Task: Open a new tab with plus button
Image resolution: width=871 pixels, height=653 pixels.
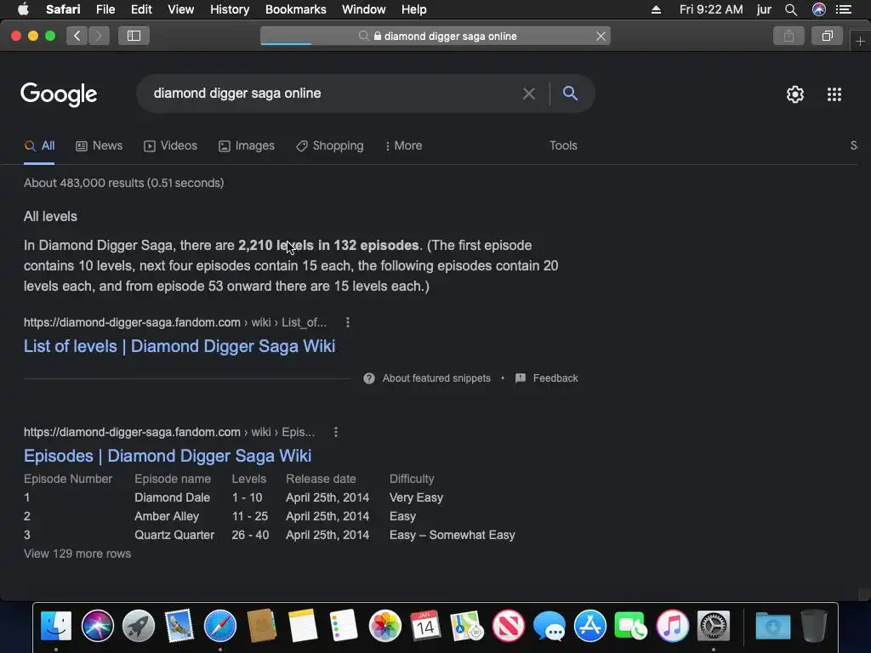Action: tap(860, 41)
